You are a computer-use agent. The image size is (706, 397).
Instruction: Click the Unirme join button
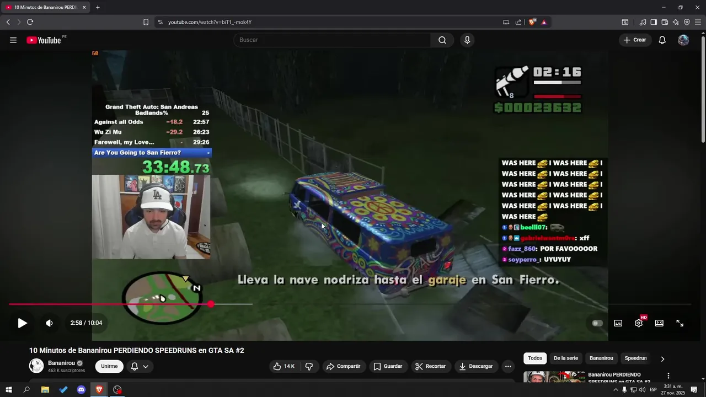109,366
